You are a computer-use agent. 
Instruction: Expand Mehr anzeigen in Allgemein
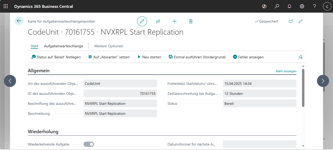[x=286, y=71]
